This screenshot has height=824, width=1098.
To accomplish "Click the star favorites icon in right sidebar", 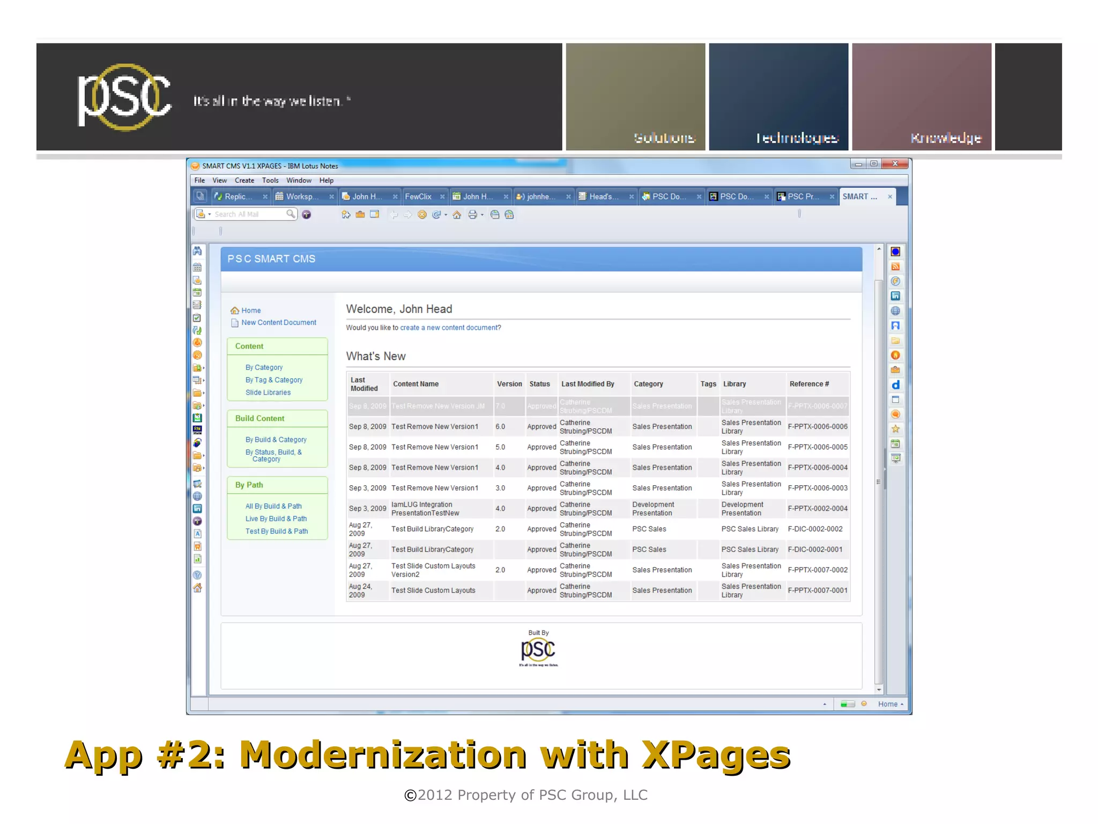I will tap(895, 429).
